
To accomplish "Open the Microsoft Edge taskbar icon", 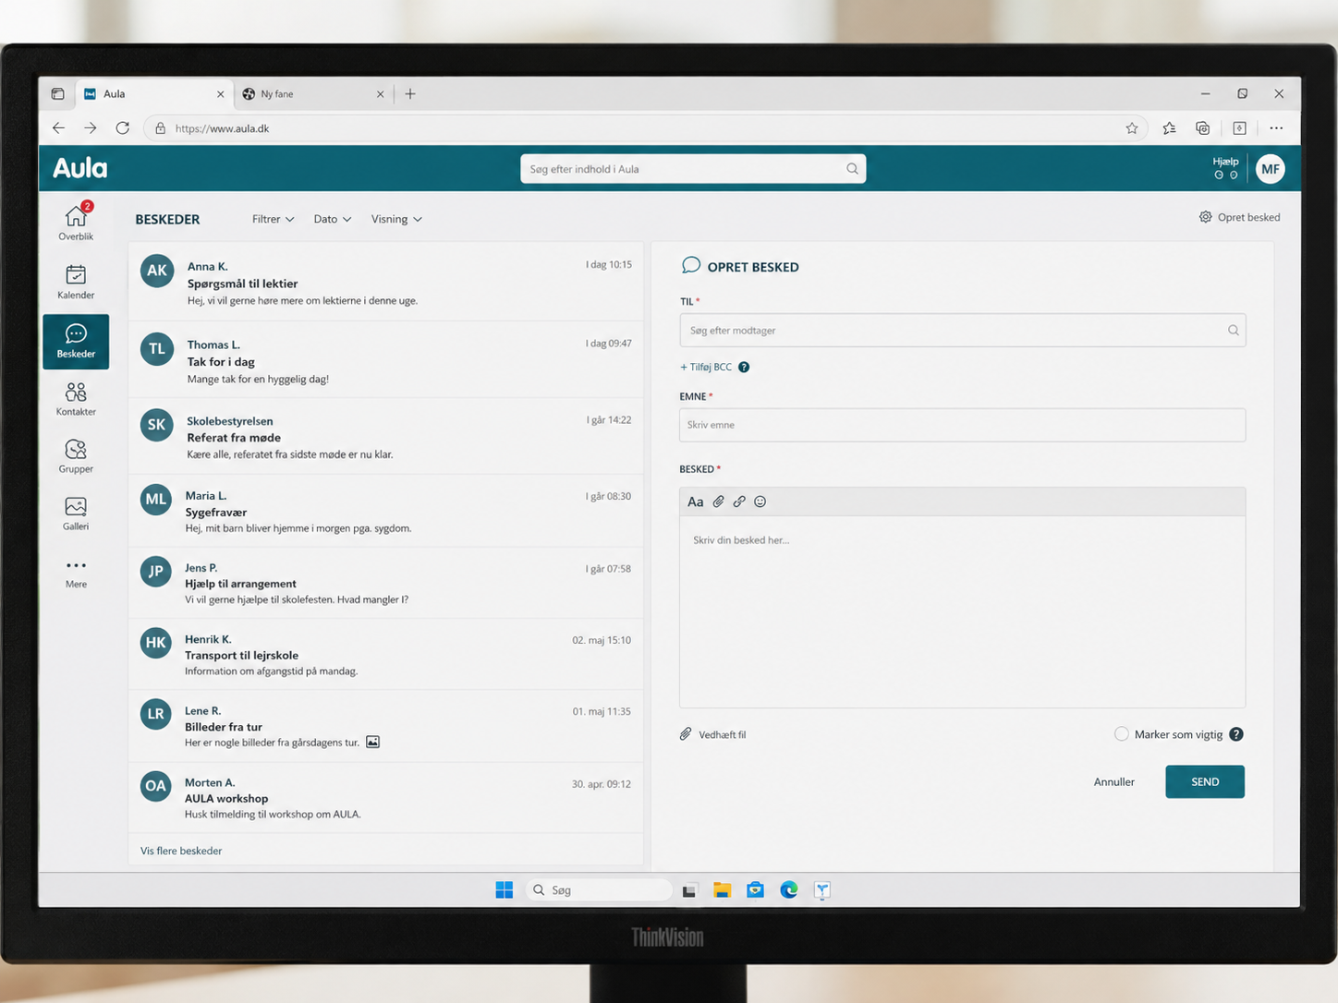I will point(789,889).
